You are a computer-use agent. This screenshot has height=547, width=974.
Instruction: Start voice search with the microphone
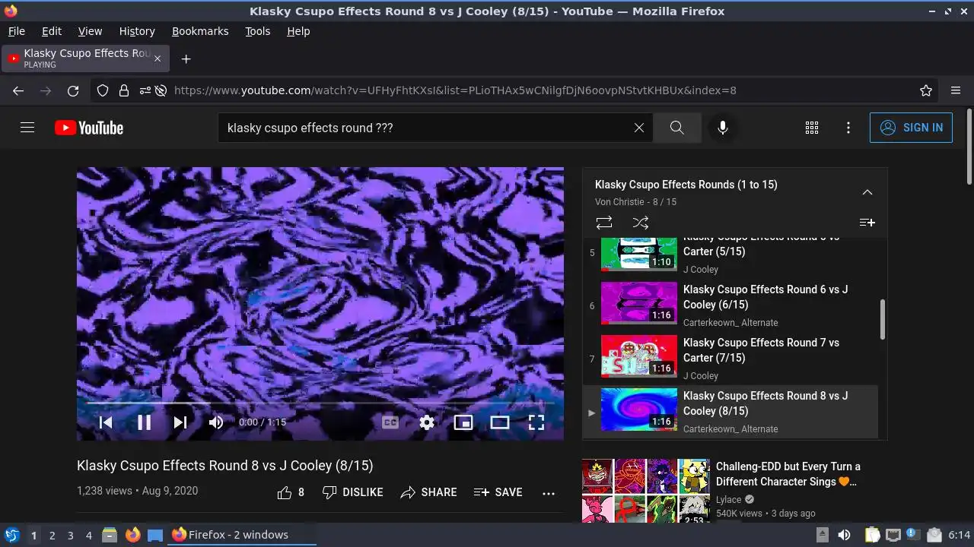tap(723, 128)
